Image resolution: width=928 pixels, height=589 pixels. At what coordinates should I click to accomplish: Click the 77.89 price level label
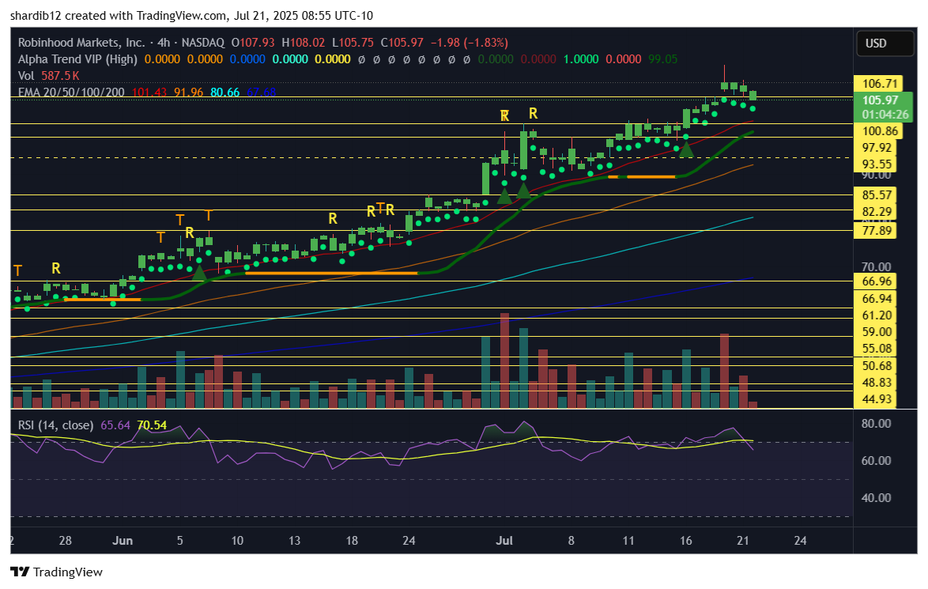click(x=877, y=230)
